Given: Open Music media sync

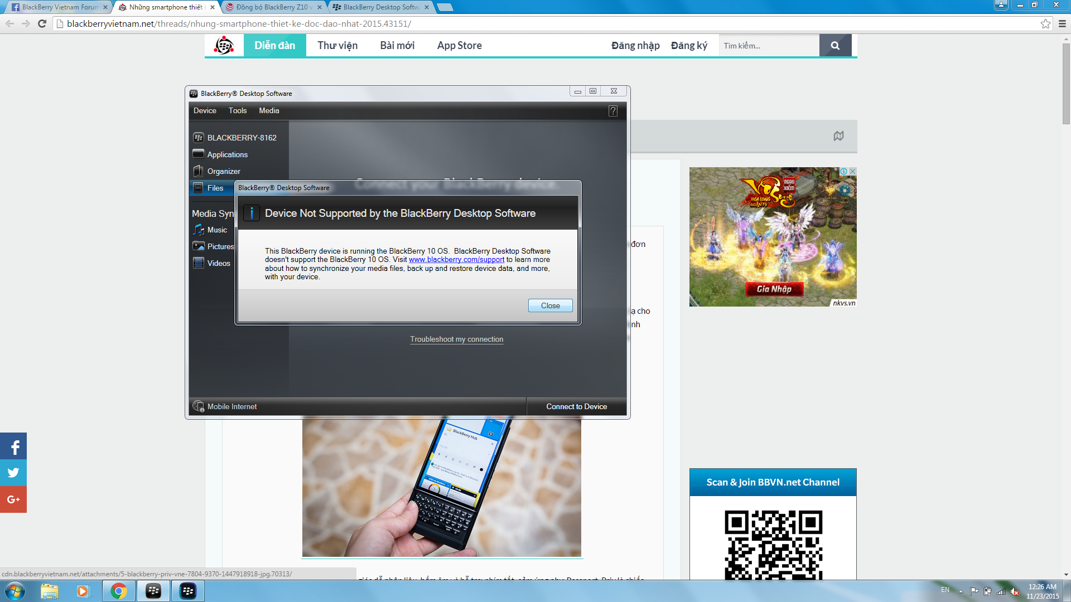Looking at the screenshot, I should click(x=217, y=230).
